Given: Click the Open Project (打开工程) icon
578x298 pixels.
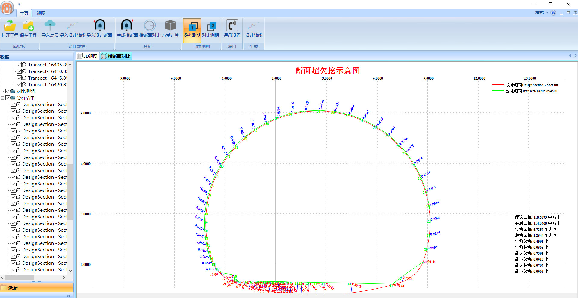Looking at the screenshot, I should click(10, 26).
